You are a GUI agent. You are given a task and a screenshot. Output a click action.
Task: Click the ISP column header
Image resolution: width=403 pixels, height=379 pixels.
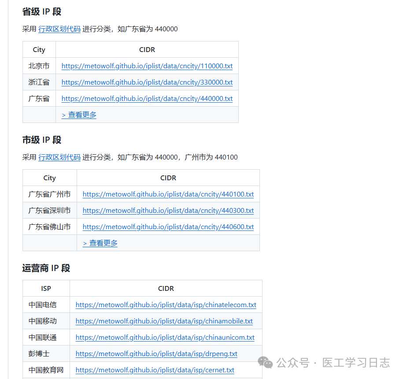[46, 289]
